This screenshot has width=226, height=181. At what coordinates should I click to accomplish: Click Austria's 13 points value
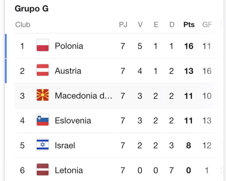189,71
